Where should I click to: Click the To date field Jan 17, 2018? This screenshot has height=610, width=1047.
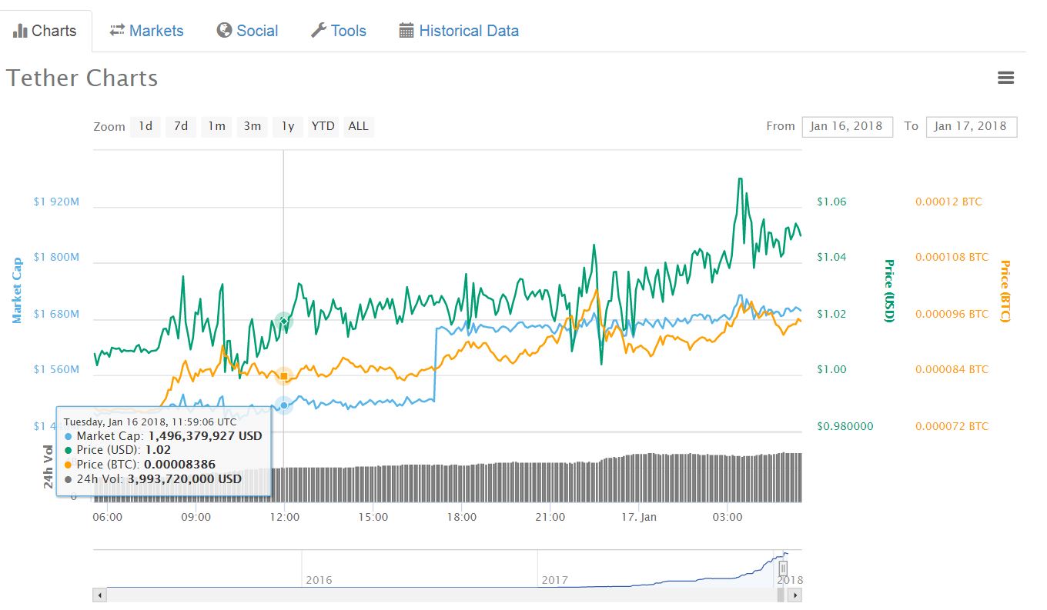972,127
